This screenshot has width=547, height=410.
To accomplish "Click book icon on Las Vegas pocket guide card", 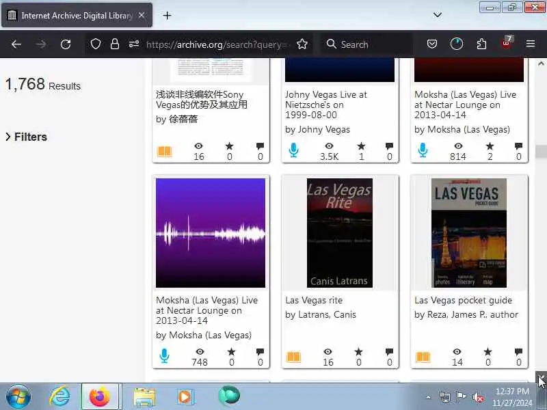I will coord(423,357).
